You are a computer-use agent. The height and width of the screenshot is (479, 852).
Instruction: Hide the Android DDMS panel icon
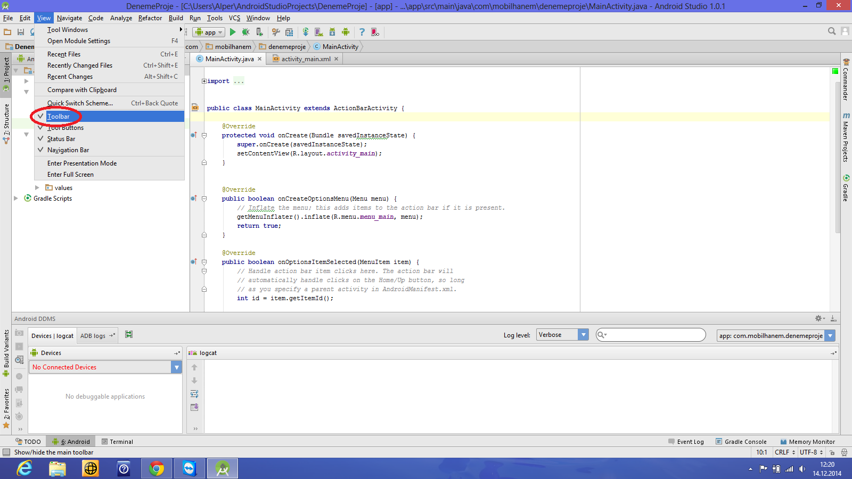click(x=833, y=318)
